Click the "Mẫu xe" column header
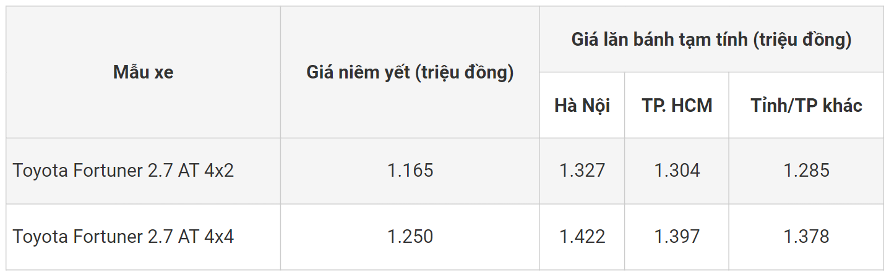Screen dimensions: 889x275 click(x=143, y=72)
